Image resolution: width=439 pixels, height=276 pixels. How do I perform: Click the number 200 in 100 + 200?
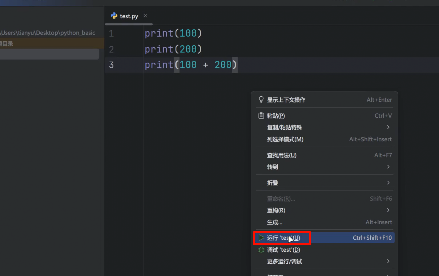pos(223,65)
